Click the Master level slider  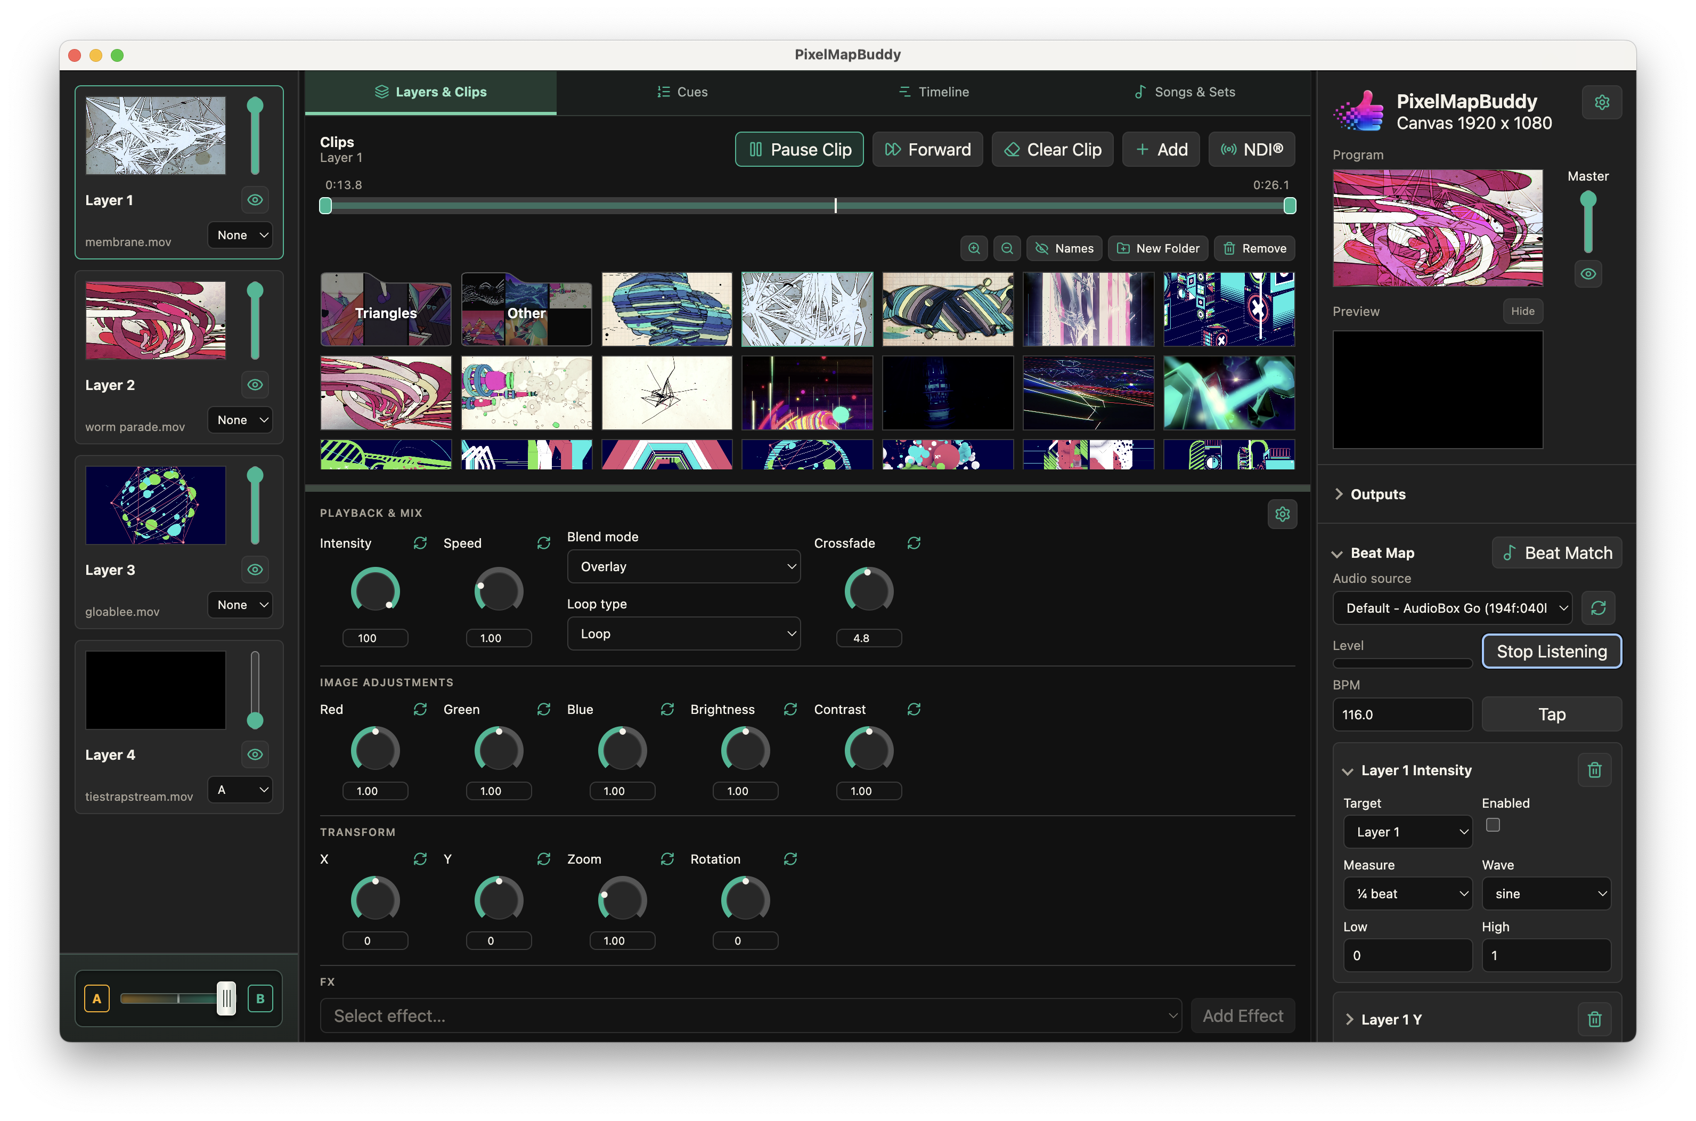(1587, 222)
